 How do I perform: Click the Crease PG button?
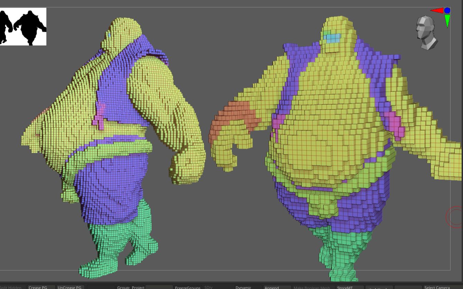click(x=42, y=287)
